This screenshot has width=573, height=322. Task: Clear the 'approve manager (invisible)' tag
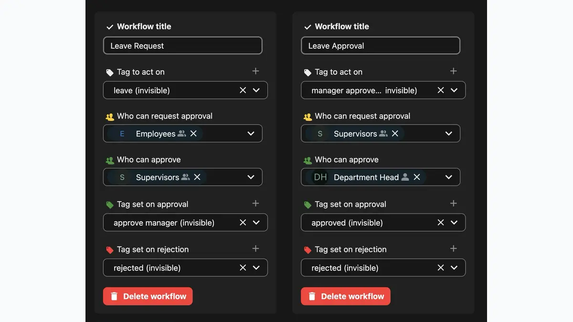coord(243,222)
